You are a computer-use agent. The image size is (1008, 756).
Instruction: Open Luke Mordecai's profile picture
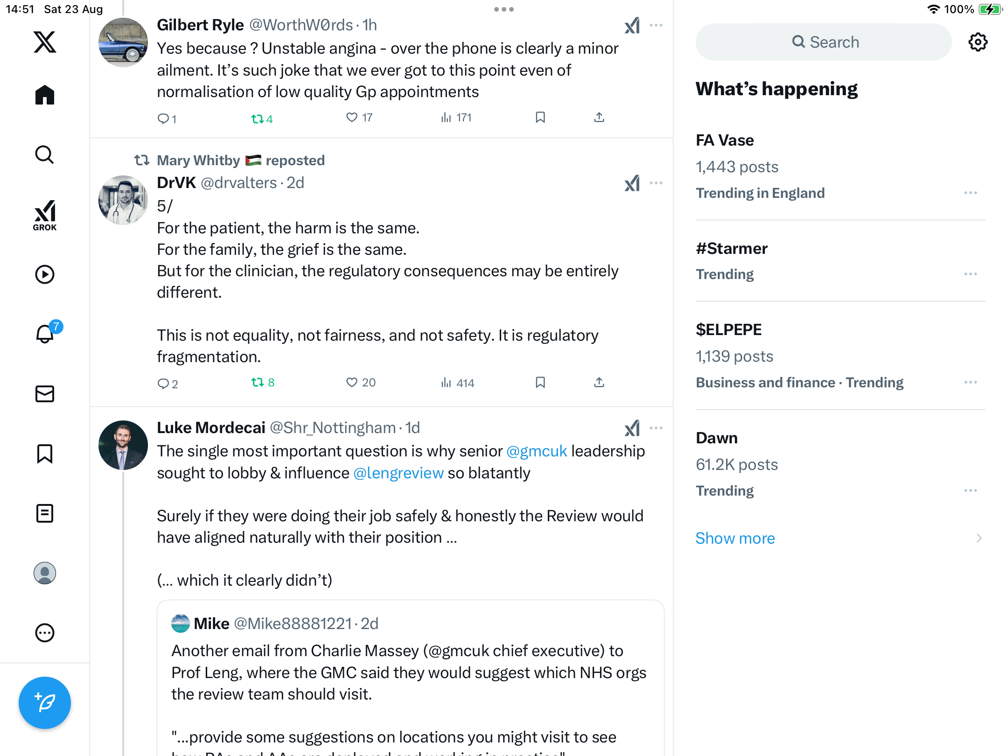click(x=123, y=445)
